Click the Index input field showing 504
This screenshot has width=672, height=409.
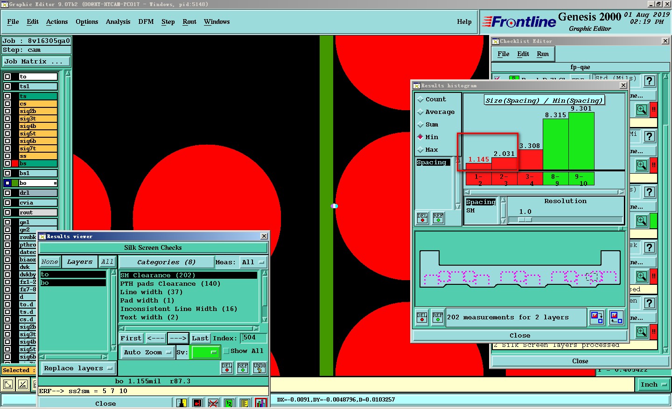tap(254, 338)
